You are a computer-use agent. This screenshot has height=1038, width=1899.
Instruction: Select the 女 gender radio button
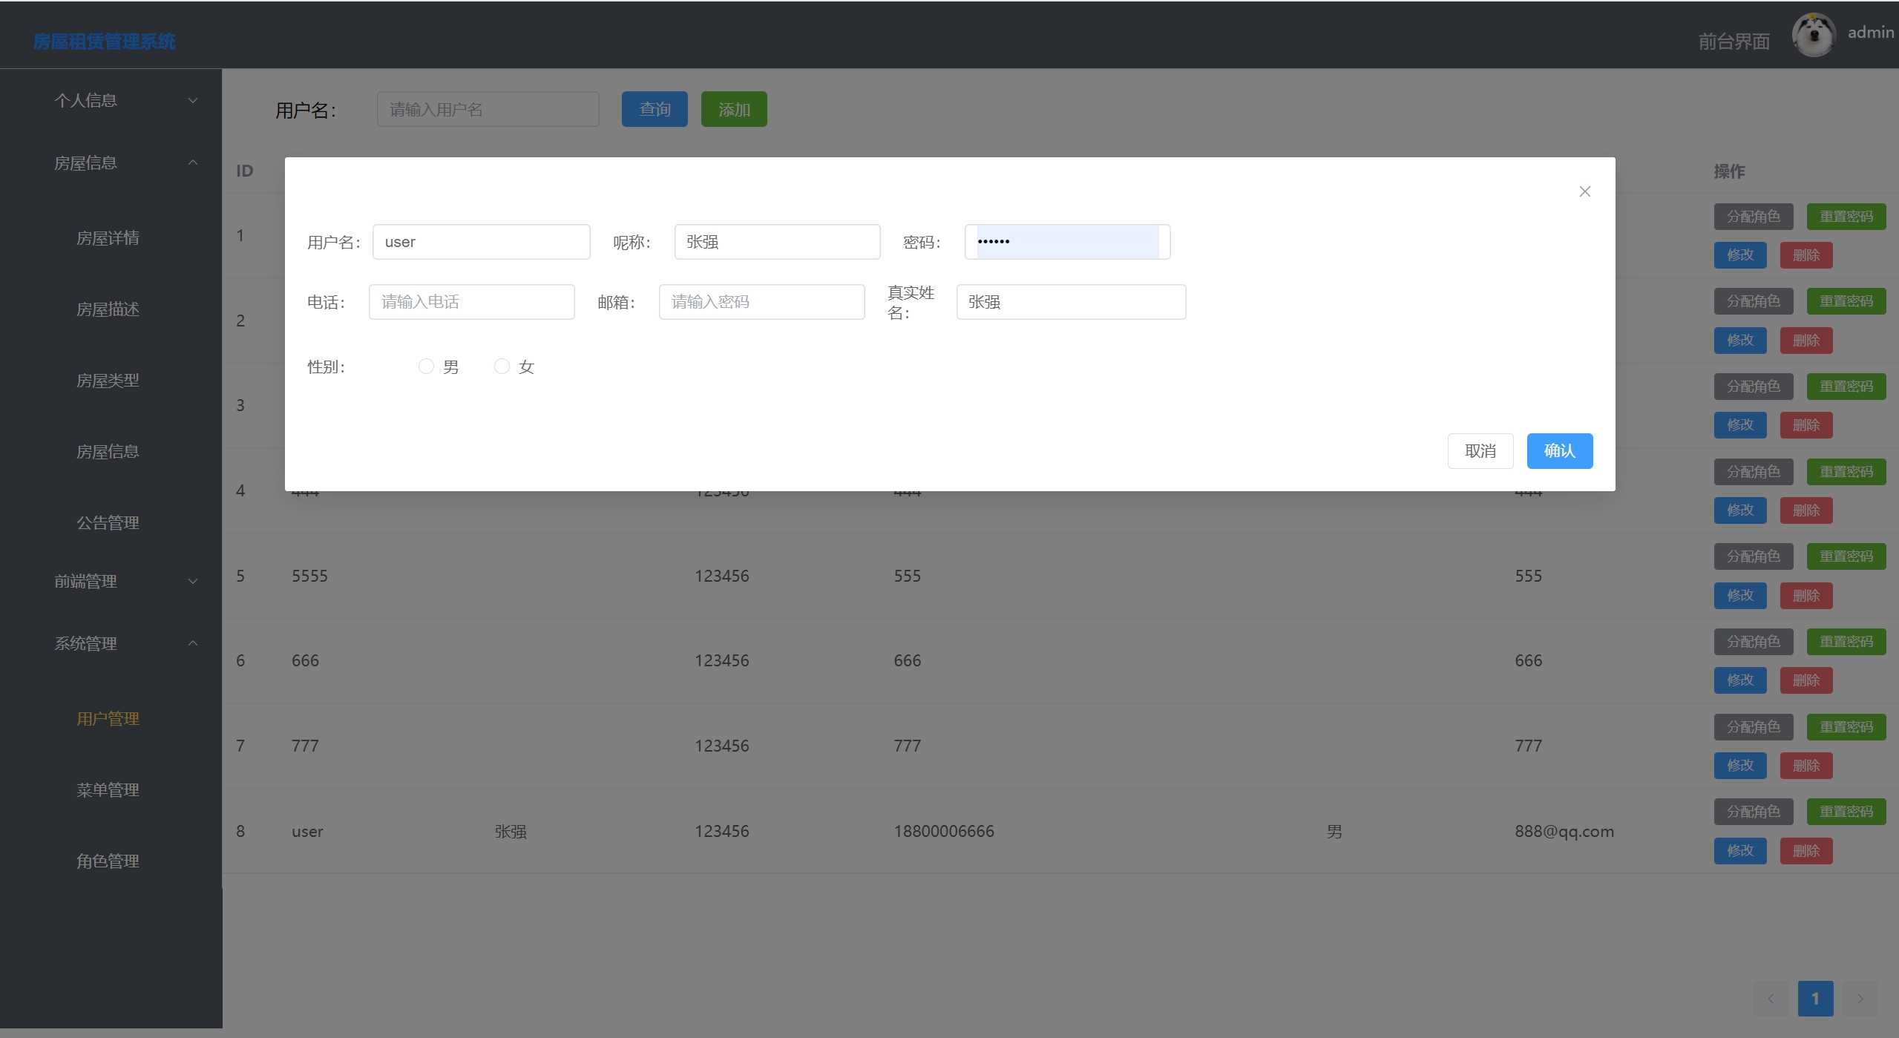(502, 367)
